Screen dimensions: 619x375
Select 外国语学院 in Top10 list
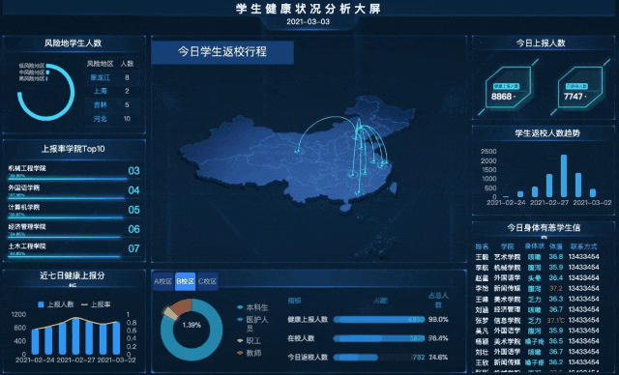74,190
